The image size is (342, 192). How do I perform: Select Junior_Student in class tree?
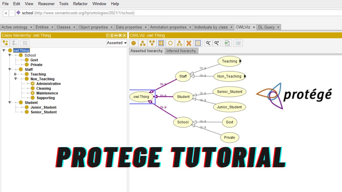pos(43,107)
